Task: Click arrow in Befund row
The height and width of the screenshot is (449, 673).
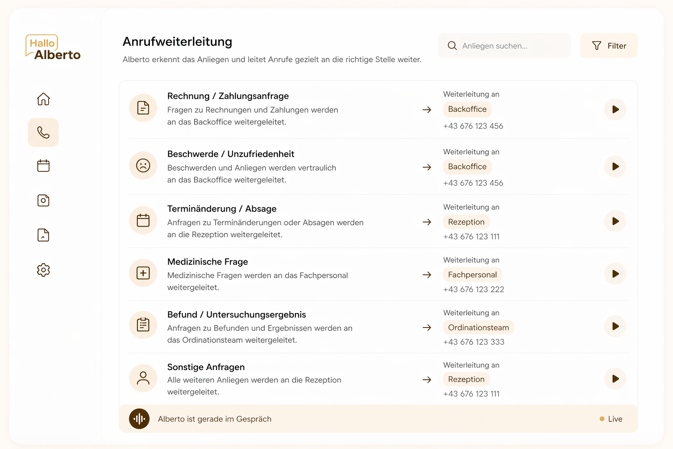Action: pyautogui.click(x=427, y=328)
